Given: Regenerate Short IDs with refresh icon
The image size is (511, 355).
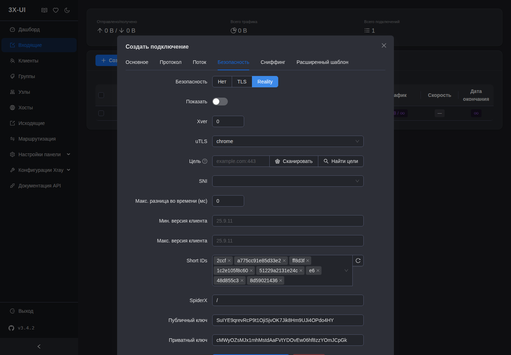Looking at the screenshot, I should tap(358, 261).
